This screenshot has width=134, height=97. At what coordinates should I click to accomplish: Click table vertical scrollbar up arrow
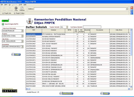131,30
